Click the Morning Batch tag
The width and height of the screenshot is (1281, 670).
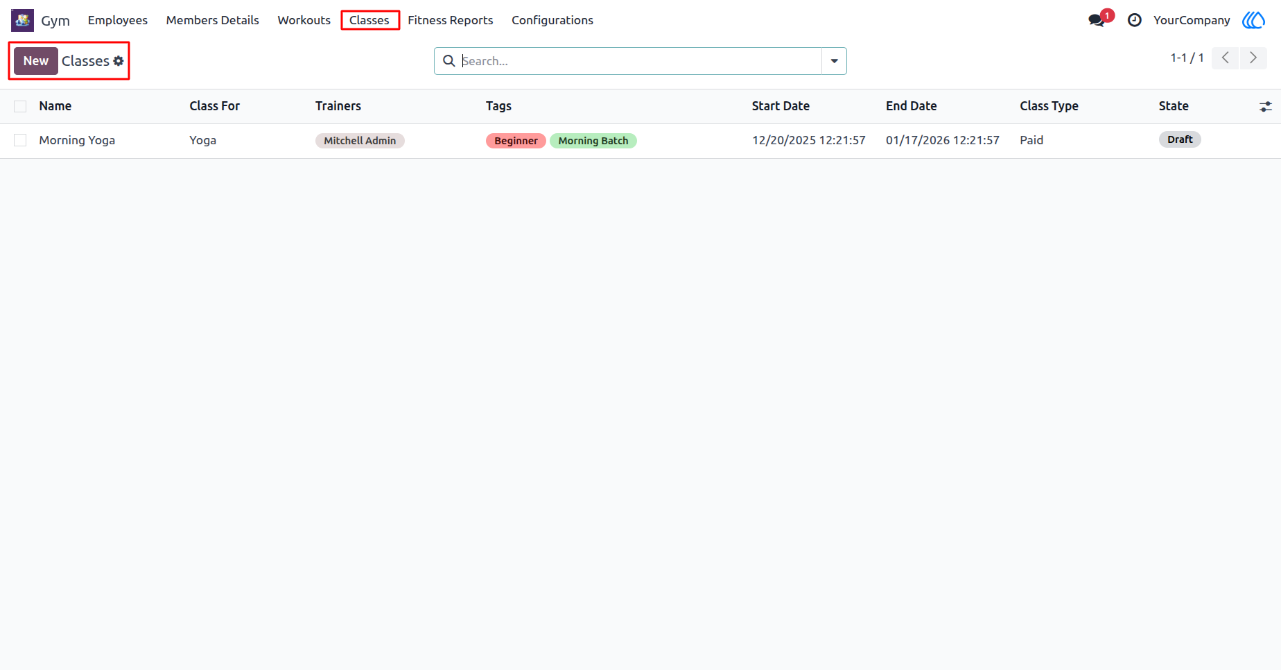coord(593,141)
